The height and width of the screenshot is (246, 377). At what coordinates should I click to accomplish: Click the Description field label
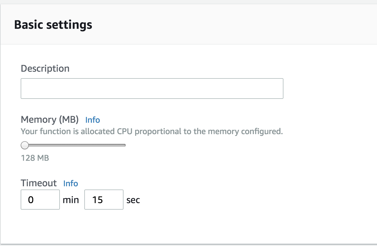pos(45,68)
